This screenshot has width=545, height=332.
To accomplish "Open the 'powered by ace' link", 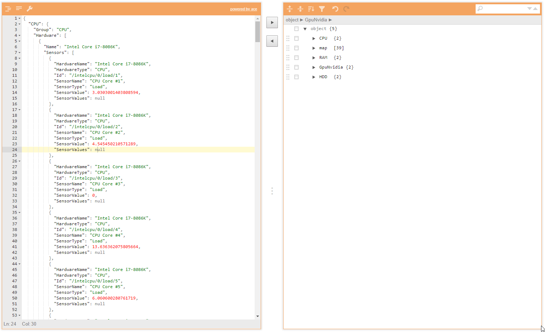I will coord(243,9).
